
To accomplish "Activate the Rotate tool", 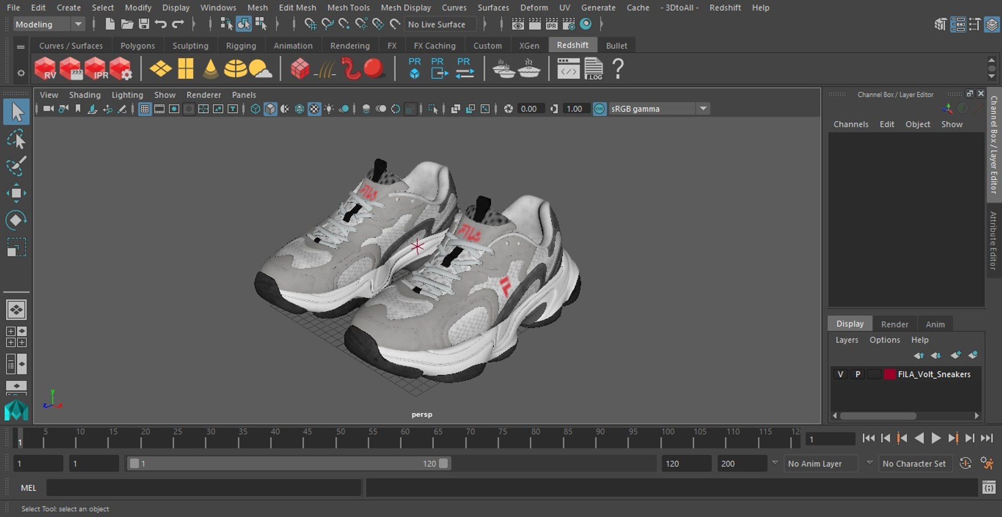I will coord(16,220).
